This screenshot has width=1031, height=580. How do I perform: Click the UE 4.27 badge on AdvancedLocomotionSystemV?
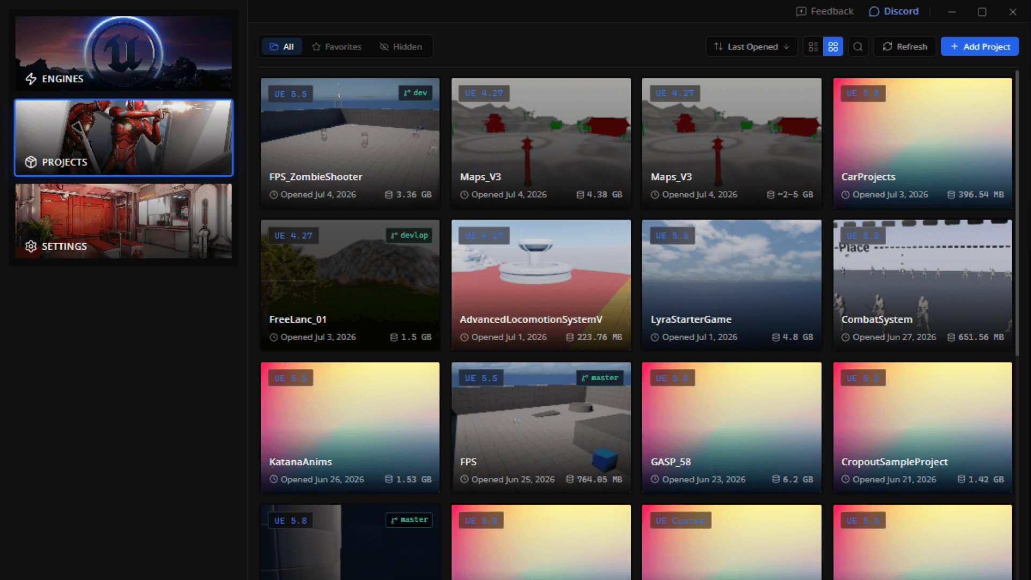[x=484, y=236]
